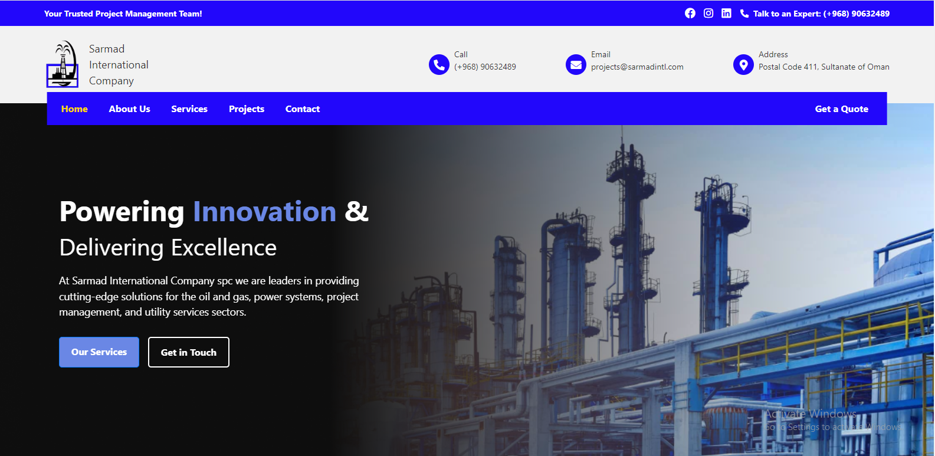Open the About Us page
This screenshot has width=935, height=456.
click(129, 109)
